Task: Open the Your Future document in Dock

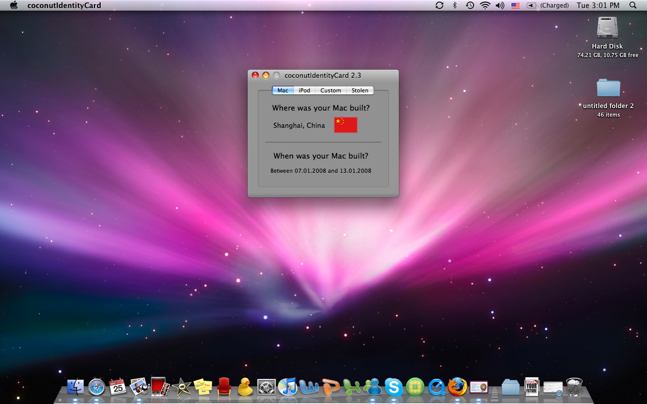Action: coord(532,387)
